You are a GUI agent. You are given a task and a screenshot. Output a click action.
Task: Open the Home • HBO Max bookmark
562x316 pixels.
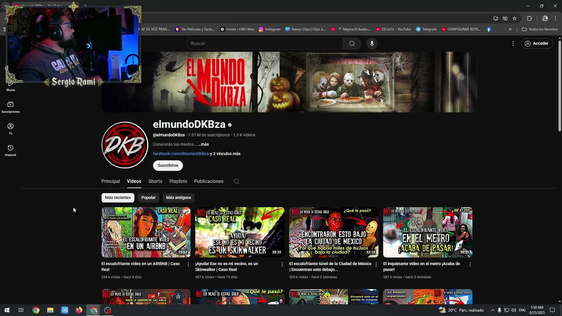(x=237, y=29)
